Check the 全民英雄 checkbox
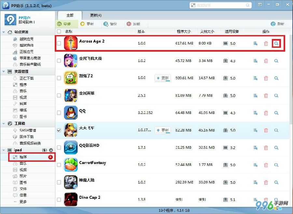The height and width of the screenshot is (214, 293). pyautogui.click(x=59, y=95)
